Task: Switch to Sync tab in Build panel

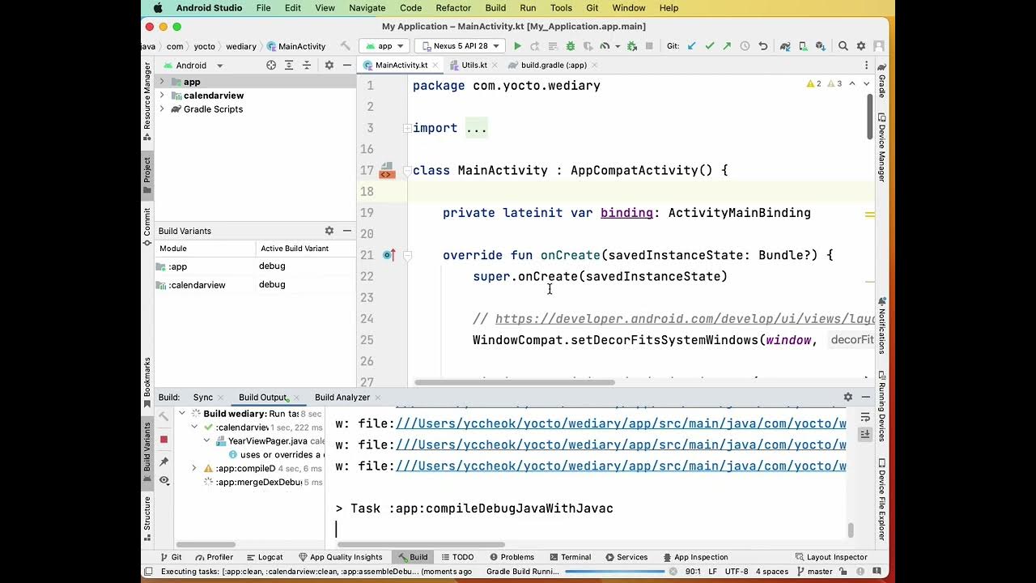Action: point(203,398)
